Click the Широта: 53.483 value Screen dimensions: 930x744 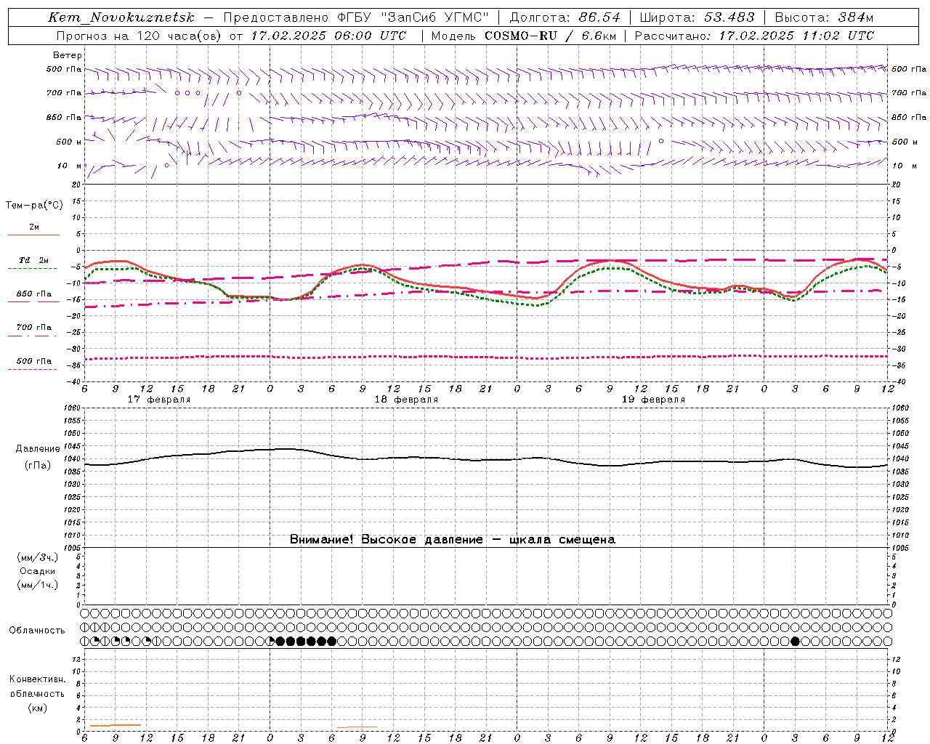pos(697,17)
